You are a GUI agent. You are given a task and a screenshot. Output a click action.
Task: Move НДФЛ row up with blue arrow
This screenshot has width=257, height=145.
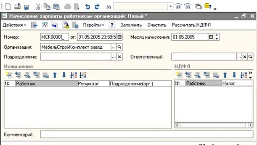225,75
